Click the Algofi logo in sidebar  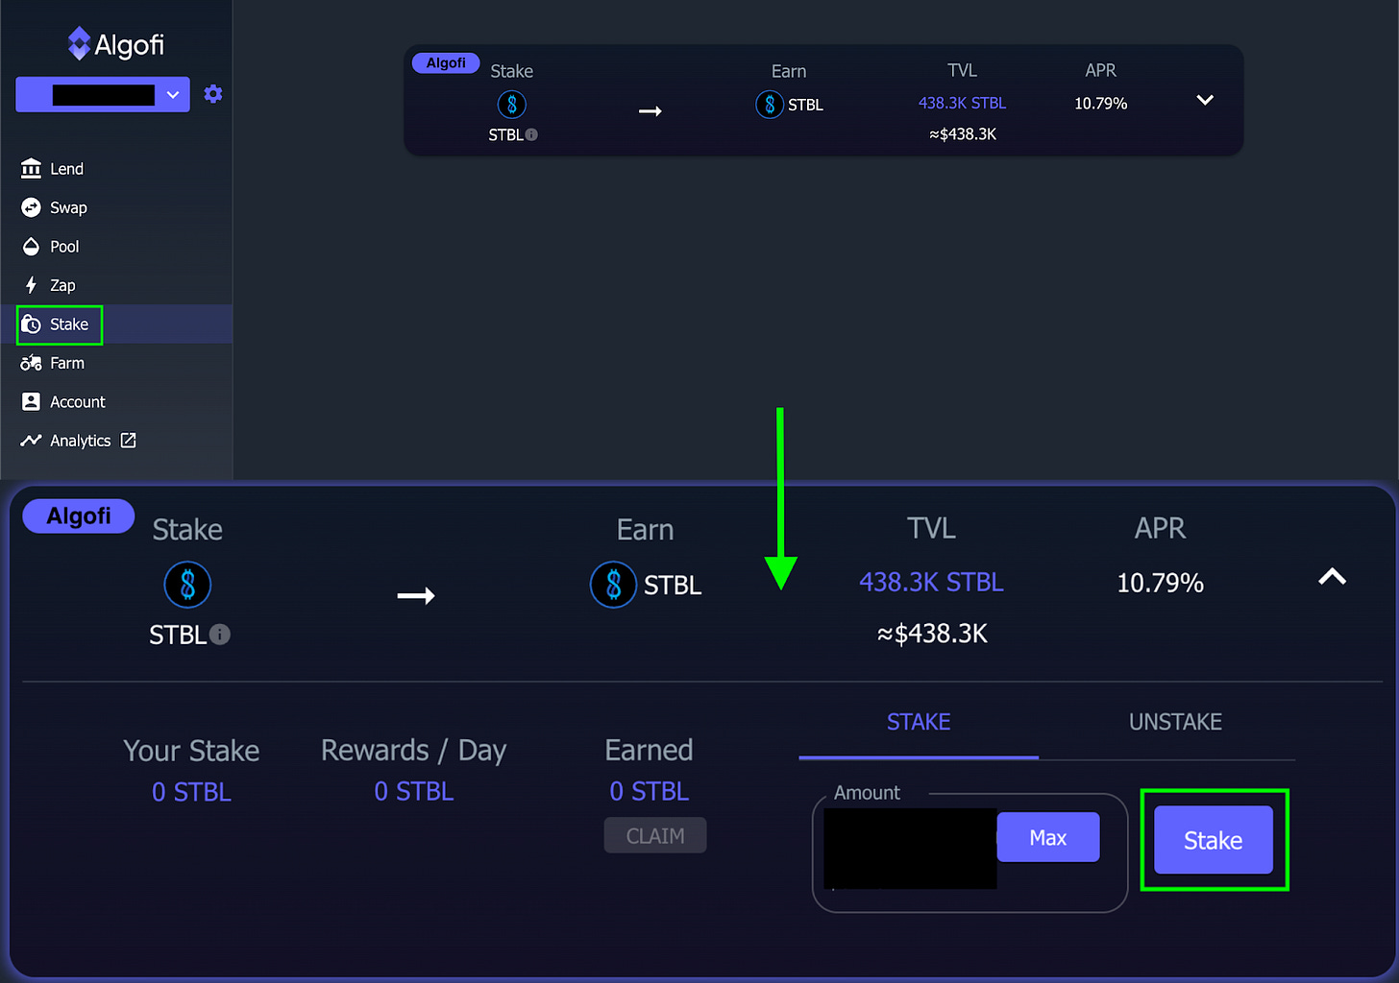pyautogui.click(x=116, y=44)
